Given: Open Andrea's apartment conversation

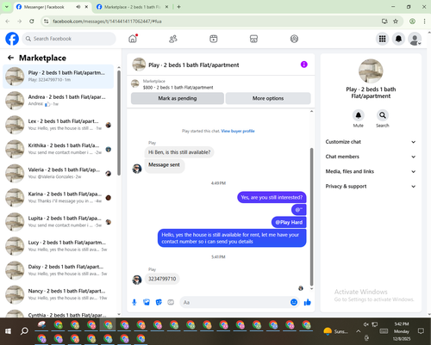Looking at the screenshot, I should (59, 101).
